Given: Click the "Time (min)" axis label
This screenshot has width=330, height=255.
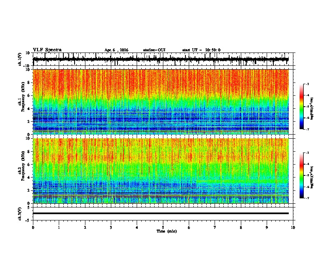Looking at the screenshot, I should pos(167,231).
